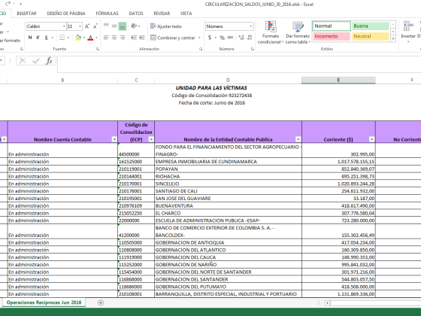
Task: Open Número dialog launcher
Action: [253, 49]
